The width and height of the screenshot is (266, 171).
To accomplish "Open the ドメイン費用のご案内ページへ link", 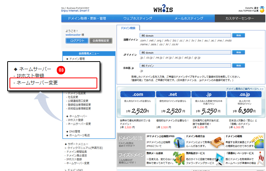I will 244,88.
